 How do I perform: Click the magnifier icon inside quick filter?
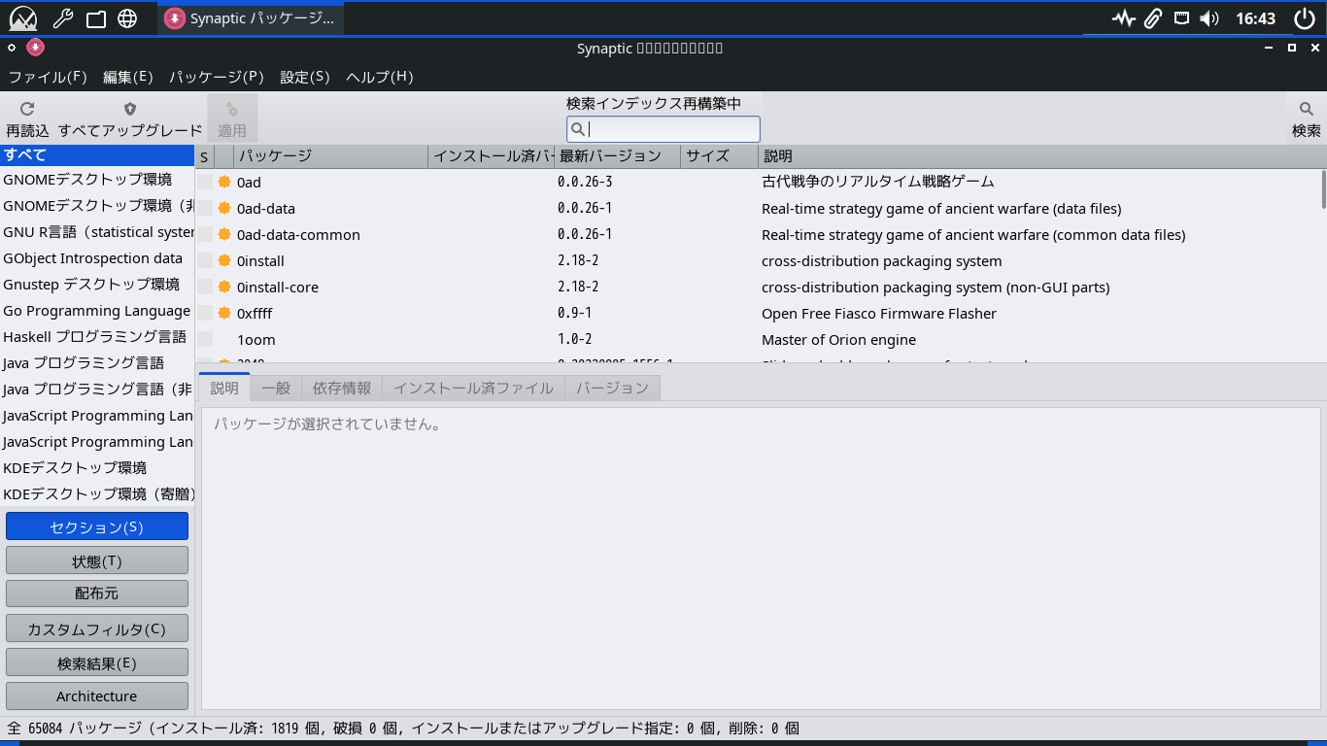tap(577, 129)
